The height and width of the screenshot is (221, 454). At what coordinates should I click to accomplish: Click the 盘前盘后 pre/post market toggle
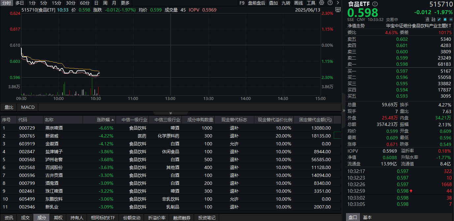tap(256, 3)
